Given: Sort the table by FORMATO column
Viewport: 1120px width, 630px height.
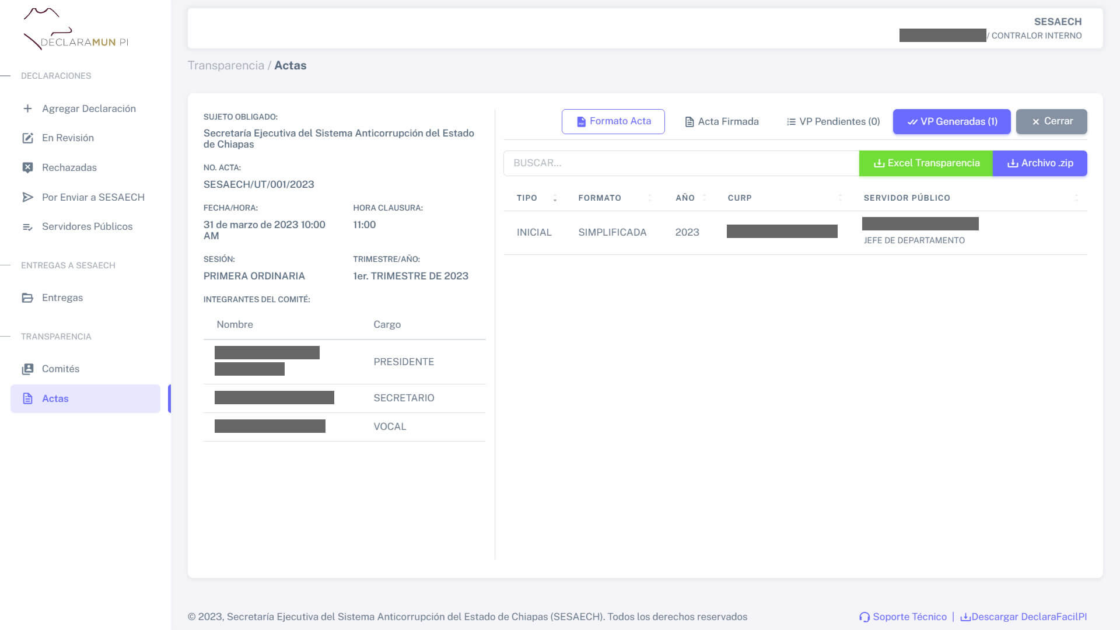Looking at the screenshot, I should pos(615,198).
